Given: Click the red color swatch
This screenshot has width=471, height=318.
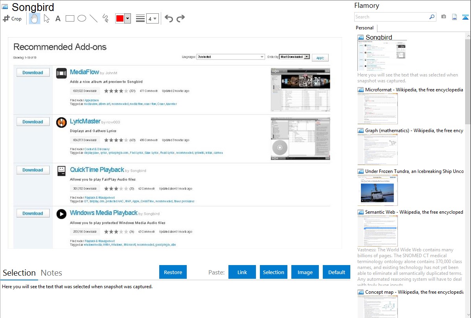Looking at the screenshot, I should 120,18.
